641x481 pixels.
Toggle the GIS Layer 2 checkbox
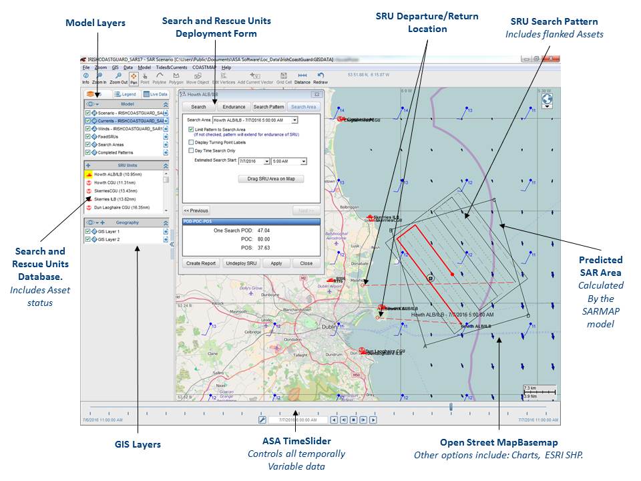coord(88,239)
